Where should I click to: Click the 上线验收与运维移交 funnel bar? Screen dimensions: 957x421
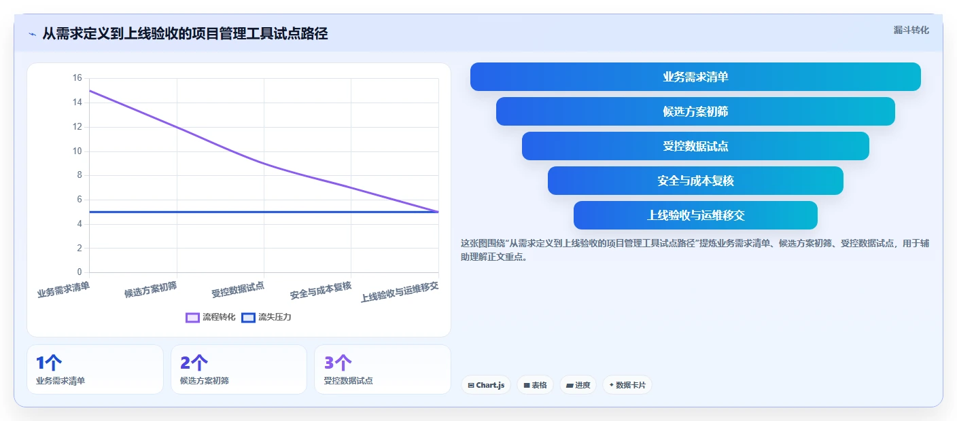[695, 215]
